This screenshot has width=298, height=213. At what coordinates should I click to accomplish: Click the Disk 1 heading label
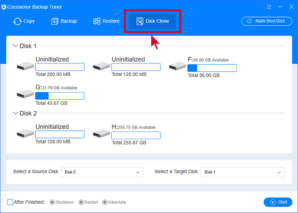pos(28,46)
